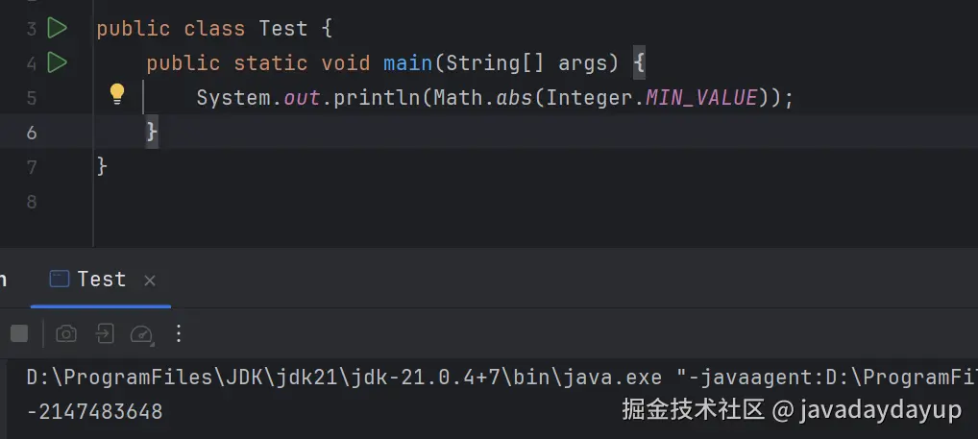Run the main method from gutter arrow
Screen dimensions: 978x439
click(57, 62)
